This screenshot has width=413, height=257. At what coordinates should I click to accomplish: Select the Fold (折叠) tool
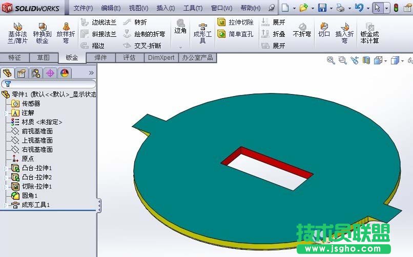tap(273, 34)
